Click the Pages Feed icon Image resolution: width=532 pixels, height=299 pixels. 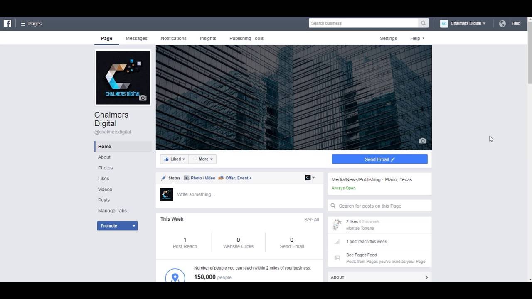point(337,258)
